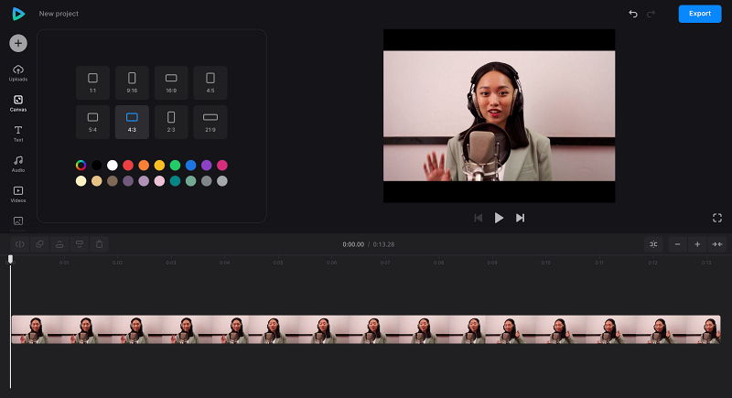Choose the light lavender background color
The height and width of the screenshot is (398, 732).
(144, 181)
